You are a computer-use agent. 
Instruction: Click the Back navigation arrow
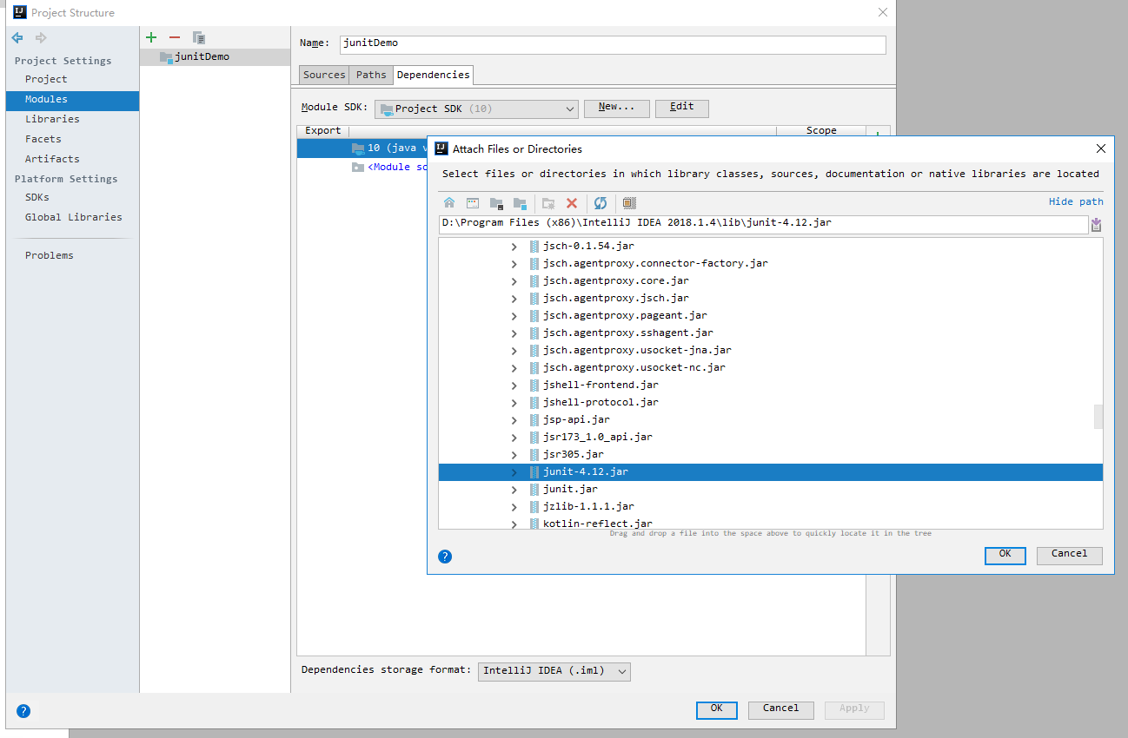[17, 37]
